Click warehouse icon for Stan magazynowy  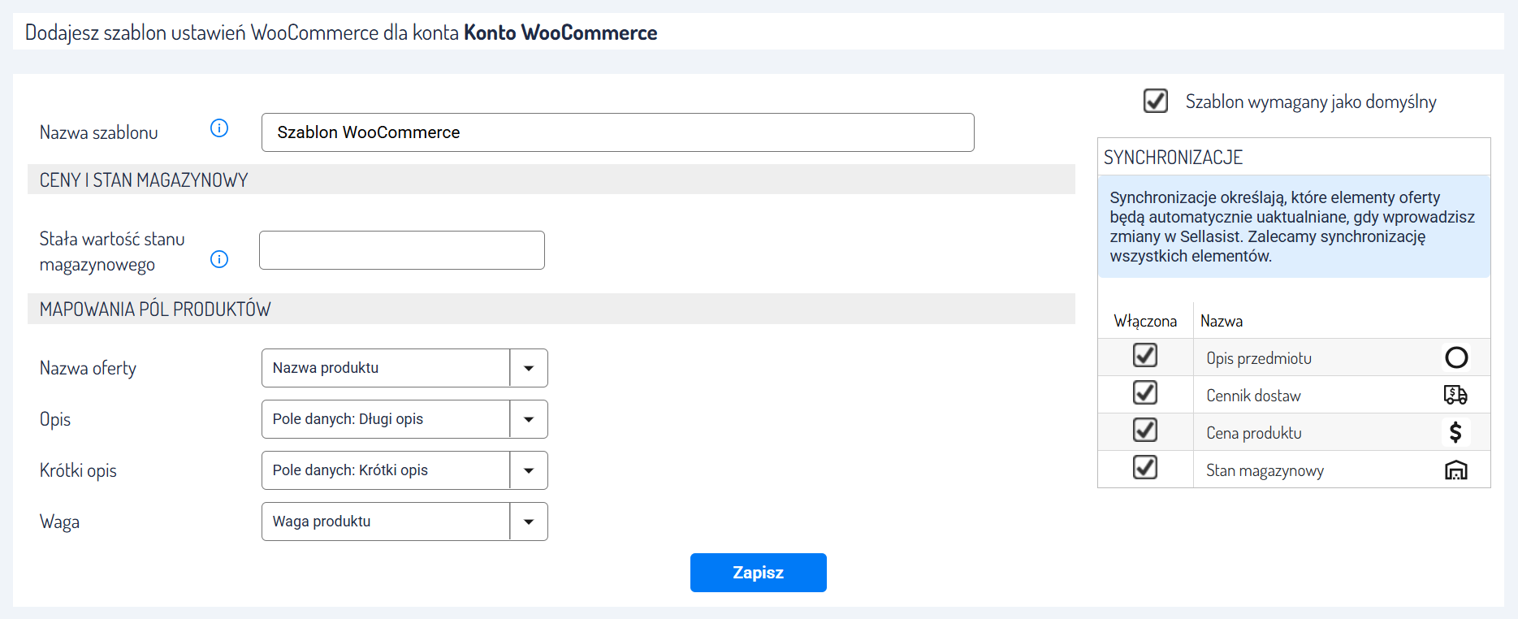point(1455,470)
